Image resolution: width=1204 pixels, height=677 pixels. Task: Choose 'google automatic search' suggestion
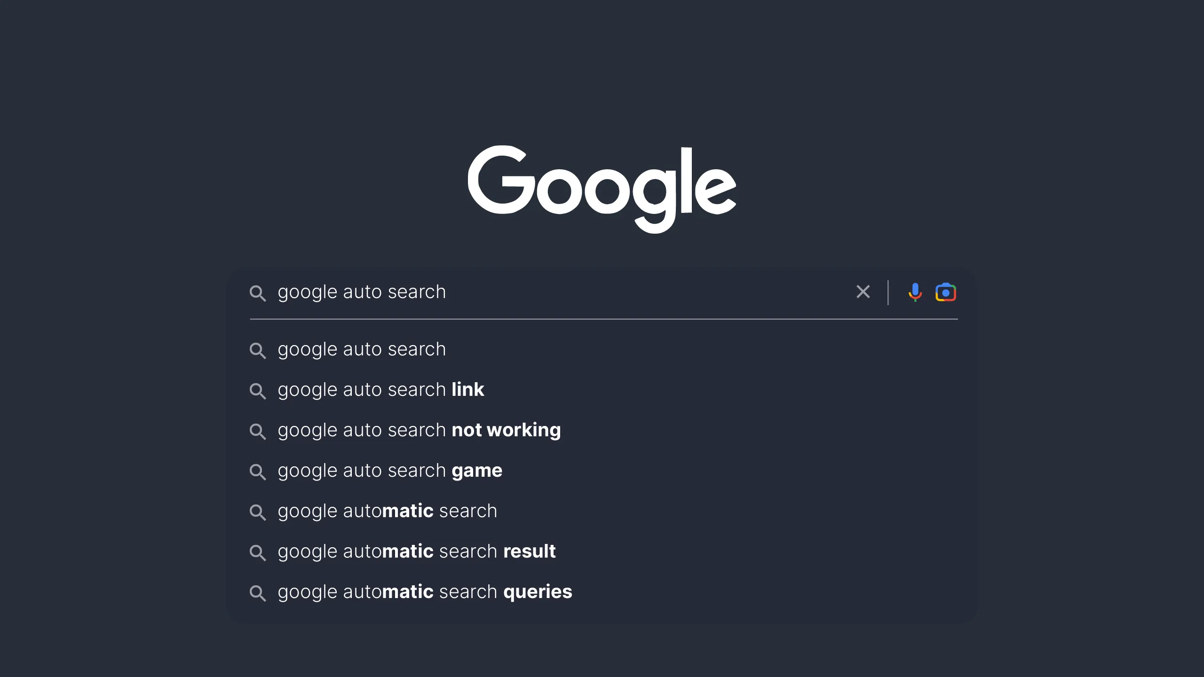tap(387, 511)
